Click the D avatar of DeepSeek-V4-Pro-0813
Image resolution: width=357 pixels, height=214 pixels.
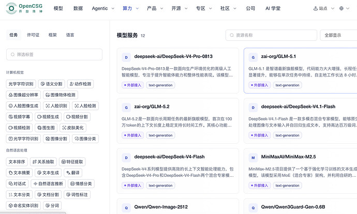[x=126, y=57]
